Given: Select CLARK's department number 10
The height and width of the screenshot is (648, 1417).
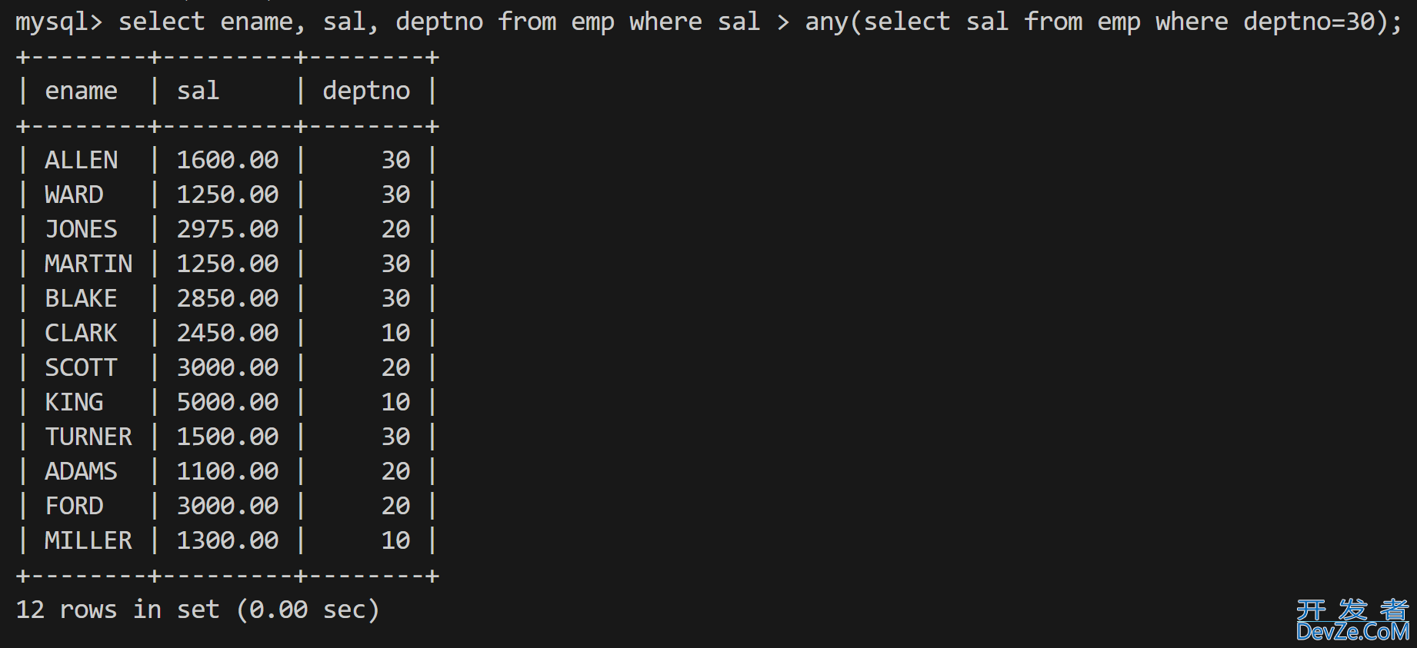Looking at the screenshot, I should point(396,333).
